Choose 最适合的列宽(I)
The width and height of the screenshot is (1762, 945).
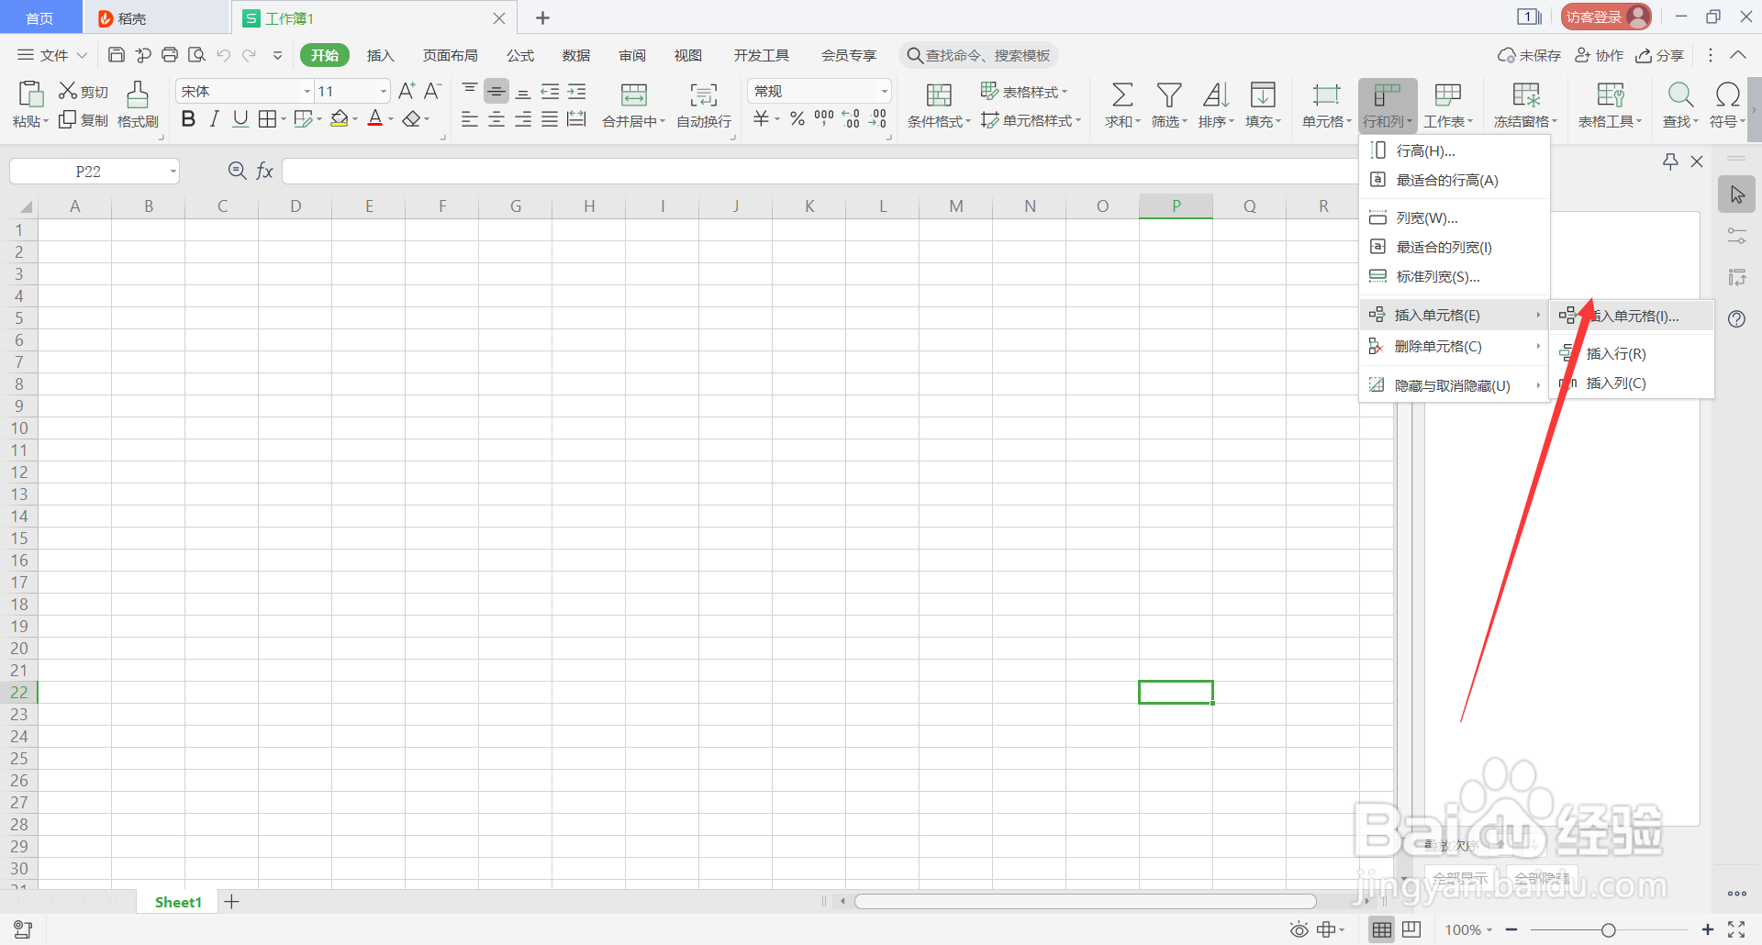tap(1455, 247)
